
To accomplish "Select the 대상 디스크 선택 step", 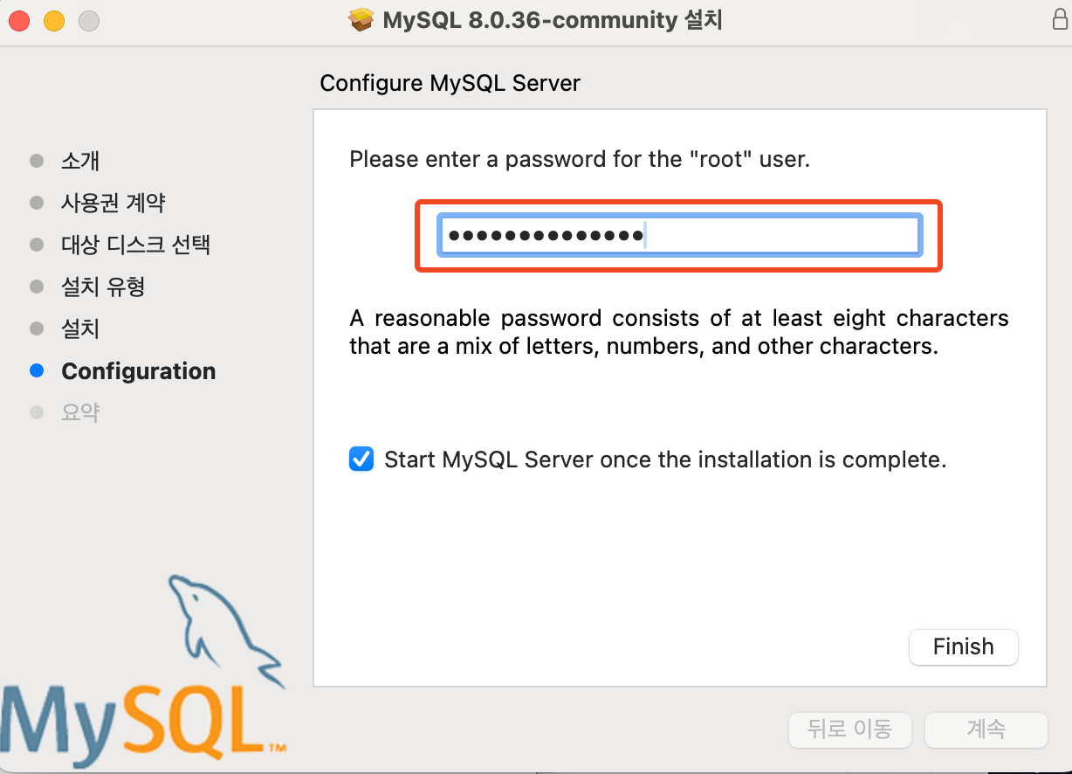I will point(136,245).
